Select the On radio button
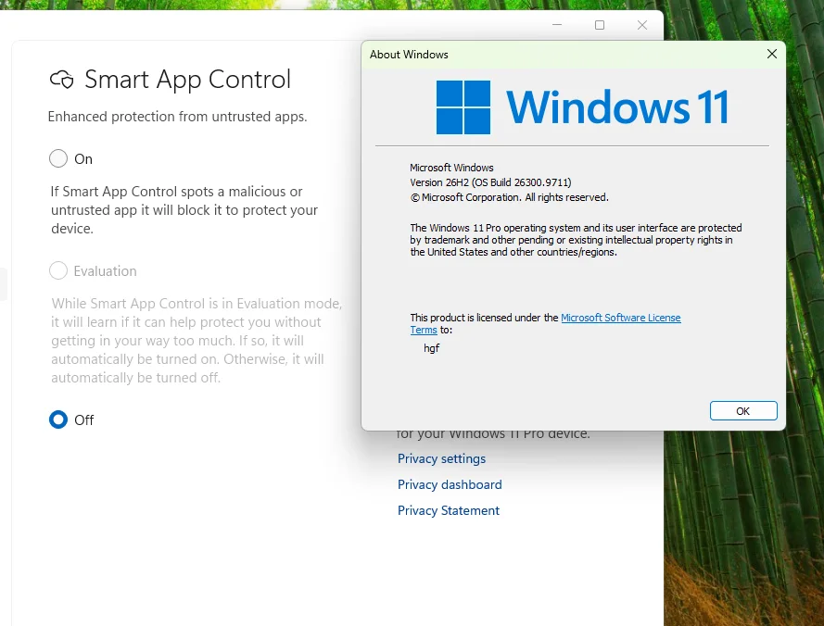Screen dimensions: 824x626 58,158
